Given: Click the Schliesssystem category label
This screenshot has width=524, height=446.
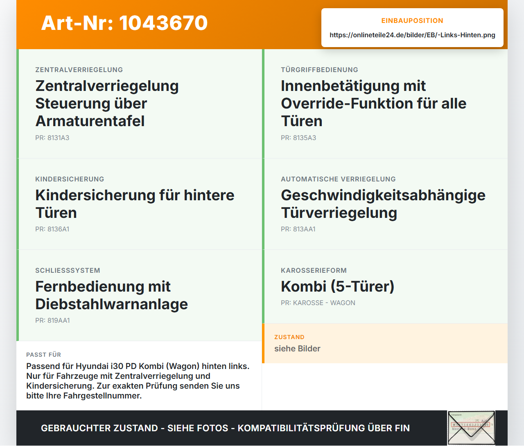Looking at the screenshot, I should click(68, 270).
